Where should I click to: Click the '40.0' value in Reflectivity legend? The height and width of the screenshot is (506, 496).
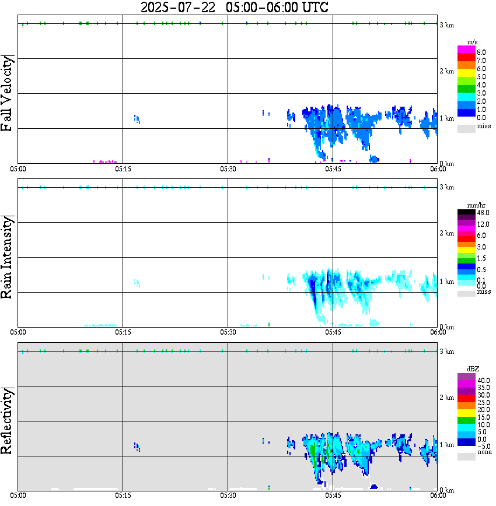tap(484, 381)
